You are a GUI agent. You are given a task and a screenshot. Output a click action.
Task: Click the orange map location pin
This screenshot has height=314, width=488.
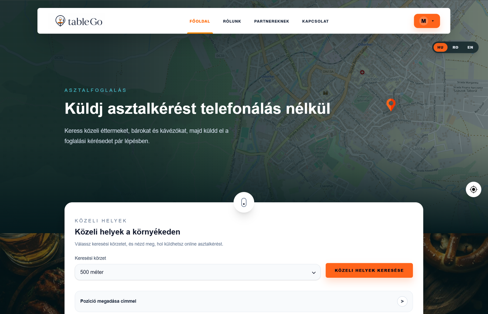pyautogui.click(x=391, y=104)
